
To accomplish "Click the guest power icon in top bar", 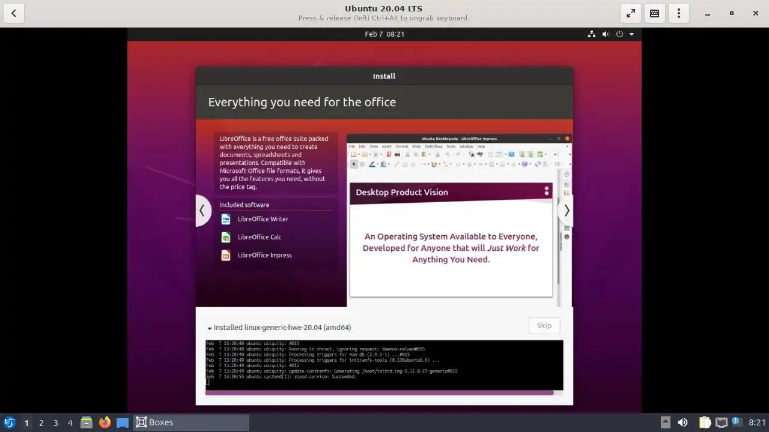I will [x=619, y=34].
